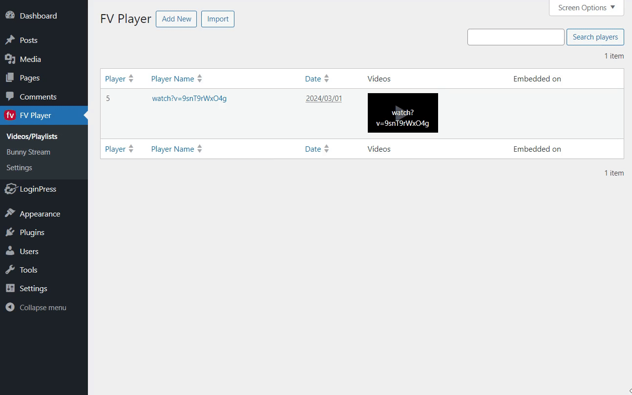
Task: Click the Collapse menu arrow icon
Action: (x=10, y=307)
